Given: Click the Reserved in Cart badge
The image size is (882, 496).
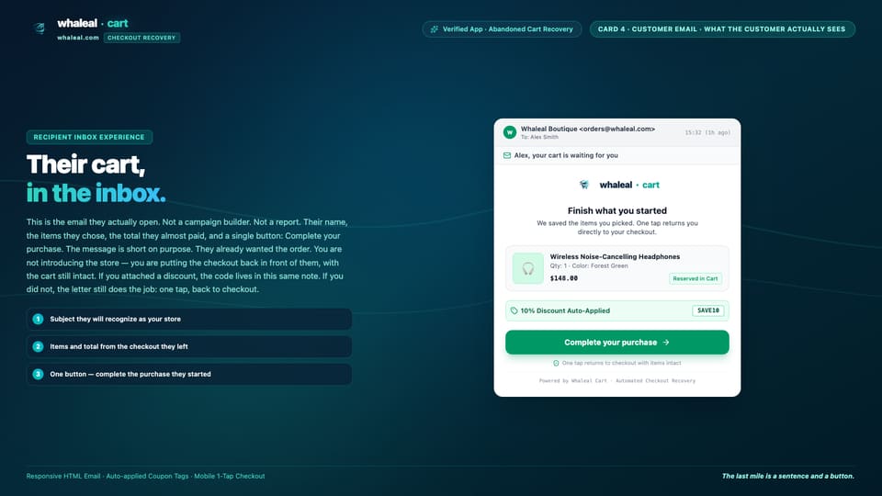Looking at the screenshot, I should pos(695,278).
